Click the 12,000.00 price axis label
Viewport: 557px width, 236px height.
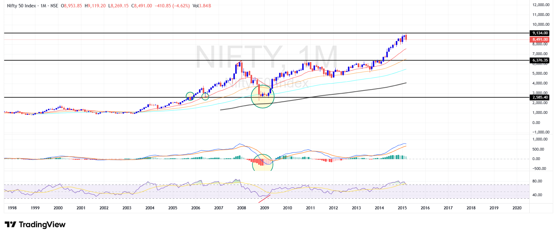pos(541,5)
